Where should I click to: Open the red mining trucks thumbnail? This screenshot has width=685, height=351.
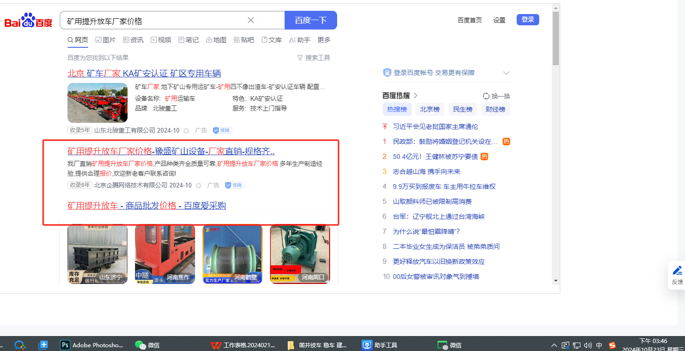[x=98, y=103]
